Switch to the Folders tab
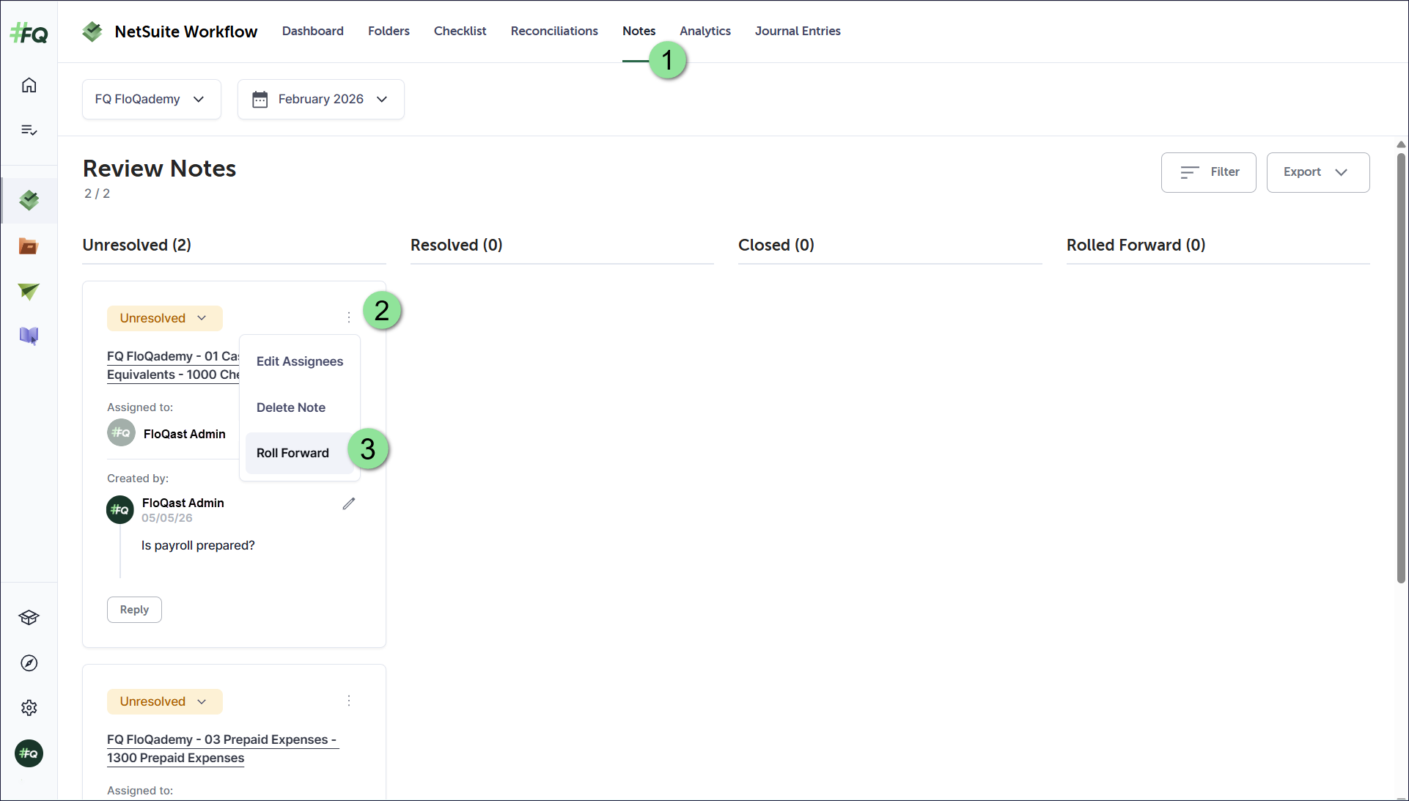The image size is (1409, 801). coord(389,31)
